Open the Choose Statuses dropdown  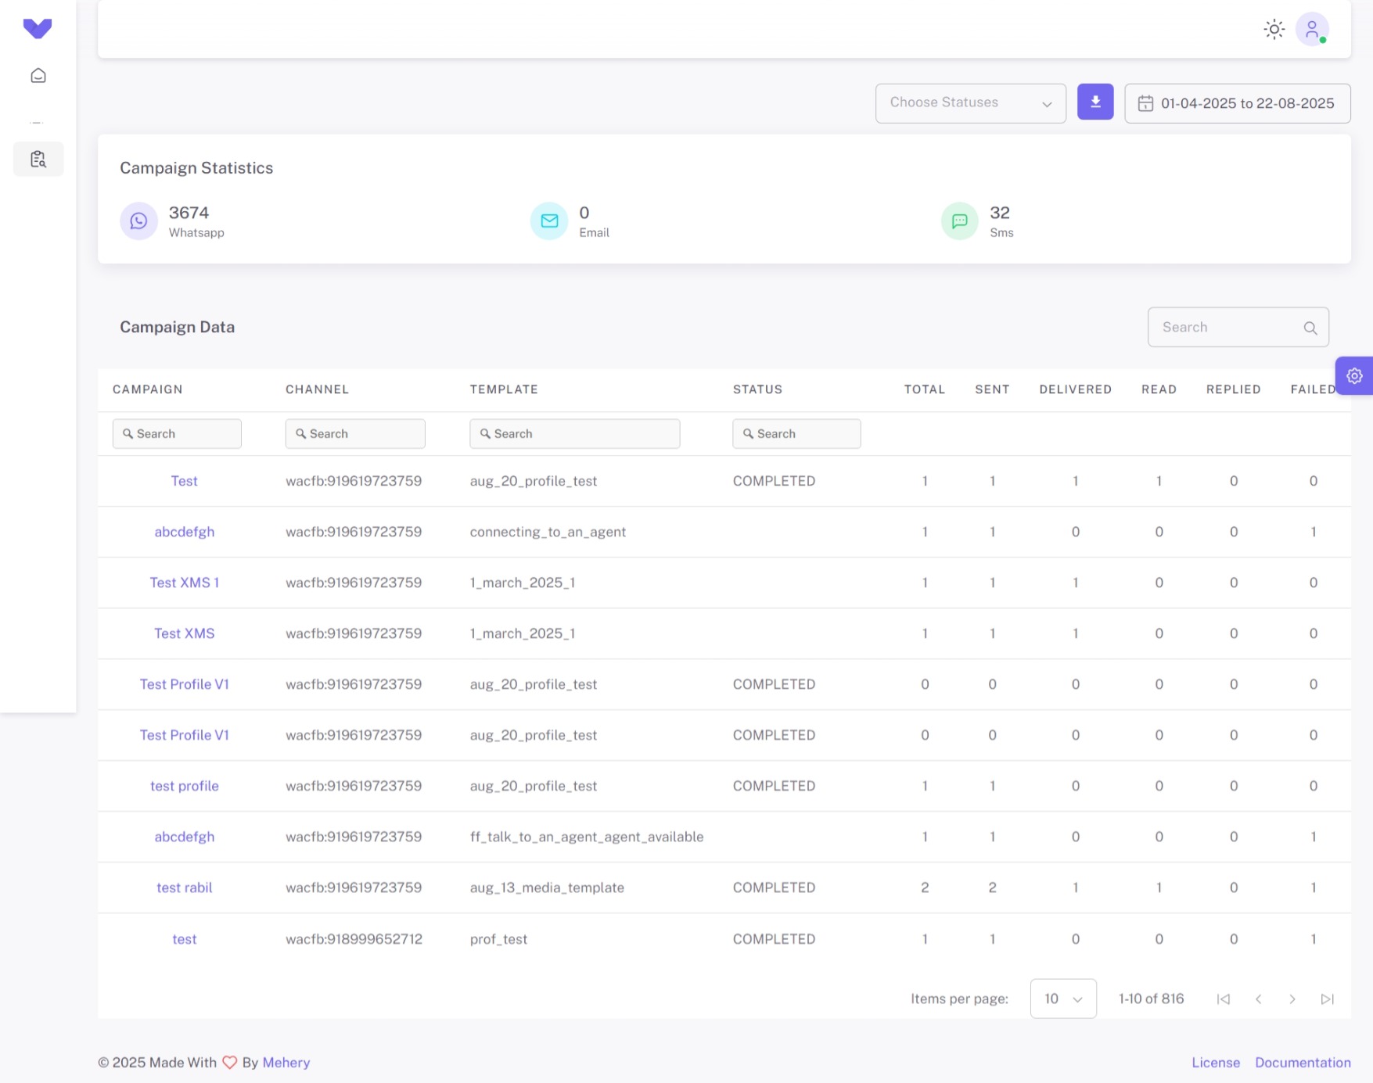[x=970, y=102]
